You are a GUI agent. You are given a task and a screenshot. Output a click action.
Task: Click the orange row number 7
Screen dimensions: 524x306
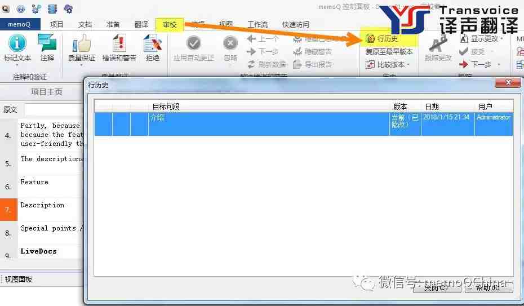pos(8,210)
